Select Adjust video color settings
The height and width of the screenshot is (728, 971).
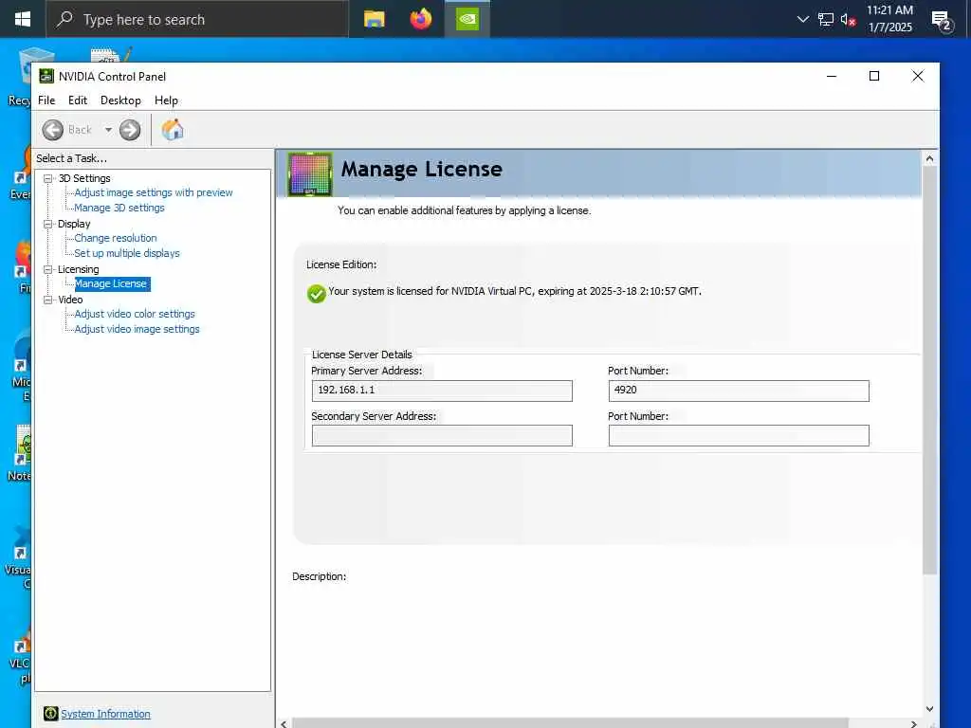click(x=135, y=314)
